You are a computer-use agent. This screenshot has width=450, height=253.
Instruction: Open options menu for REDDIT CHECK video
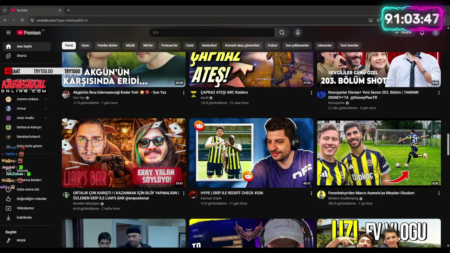click(x=311, y=193)
